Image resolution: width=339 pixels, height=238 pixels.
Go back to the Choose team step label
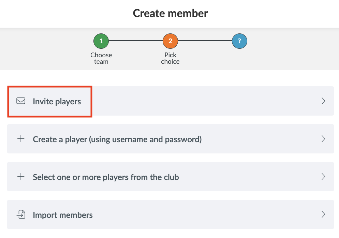click(101, 58)
